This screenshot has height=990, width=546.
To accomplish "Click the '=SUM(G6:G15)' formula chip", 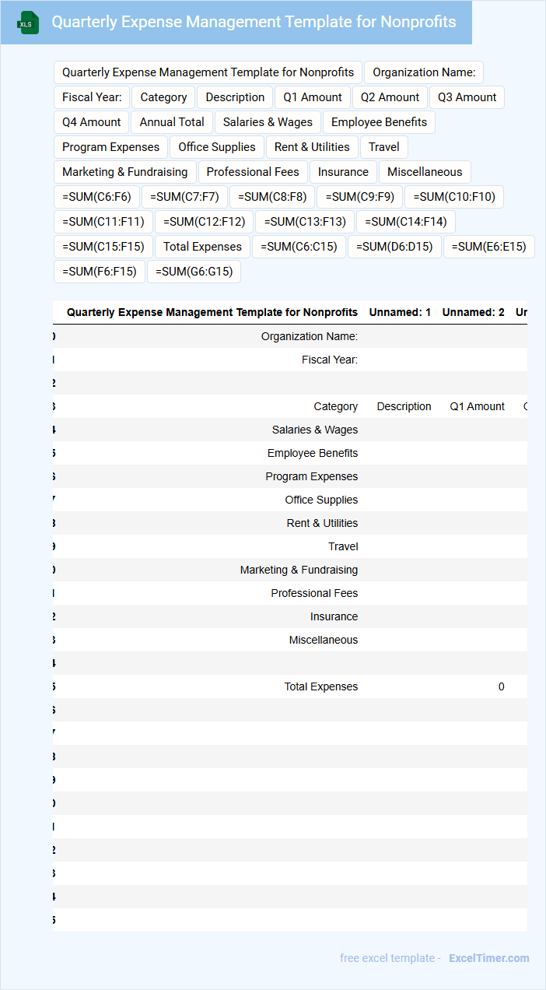I will [194, 272].
